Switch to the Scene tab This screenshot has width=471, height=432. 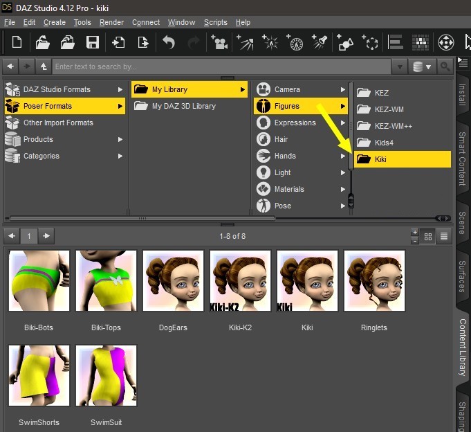[462, 222]
